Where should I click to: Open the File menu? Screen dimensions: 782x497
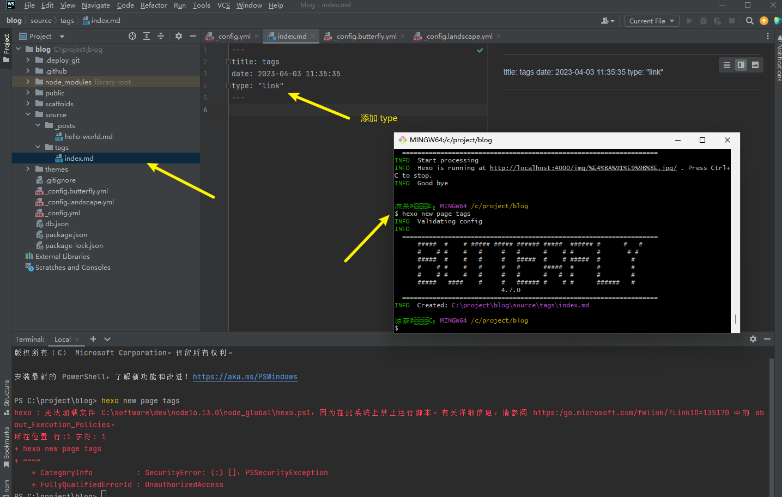[29, 5]
